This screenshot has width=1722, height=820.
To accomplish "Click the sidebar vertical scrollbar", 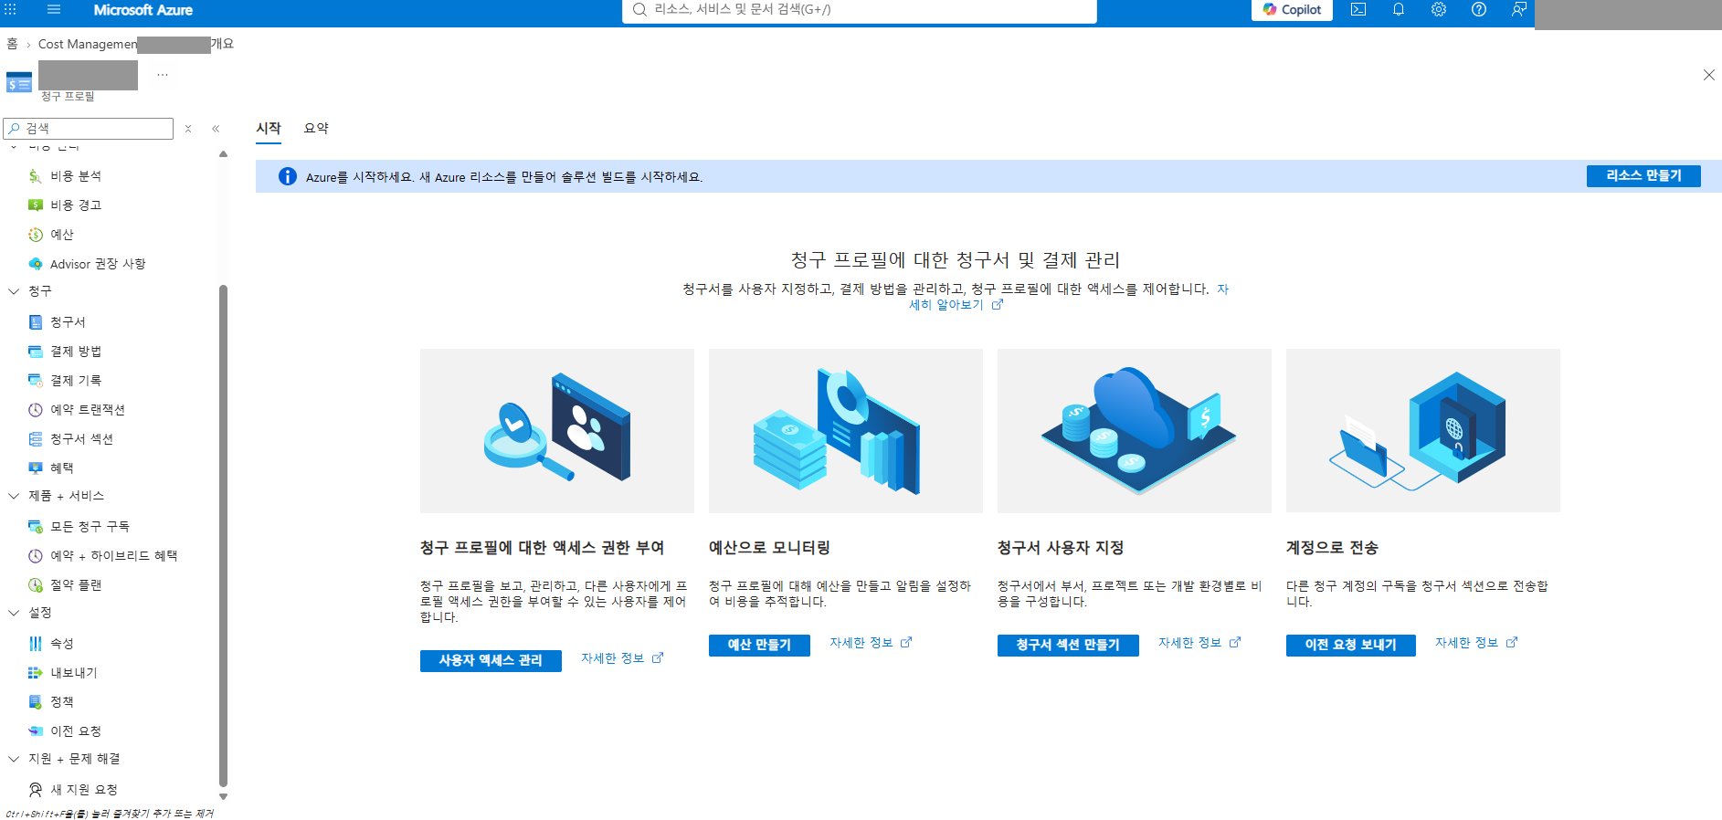I will (223, 535).
